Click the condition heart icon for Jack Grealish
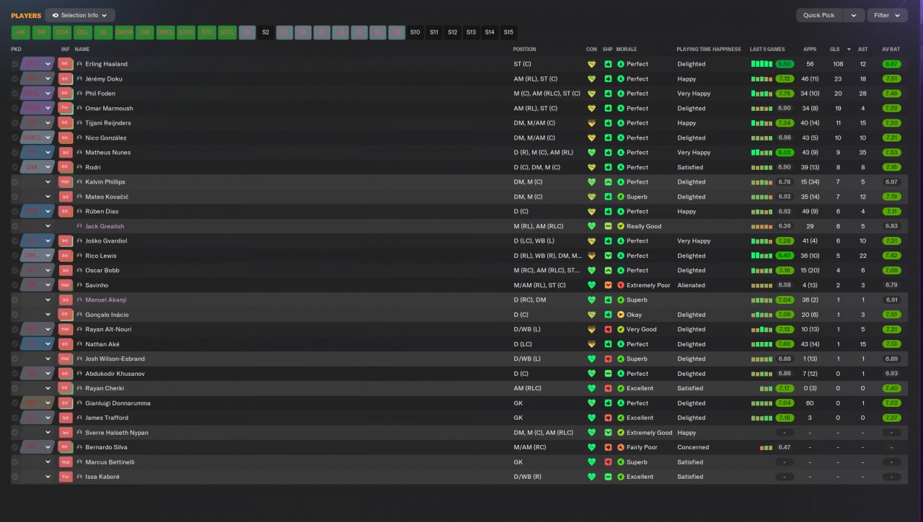Image resolution: width=923 pixels, height=522 pixels. [592, 226]
